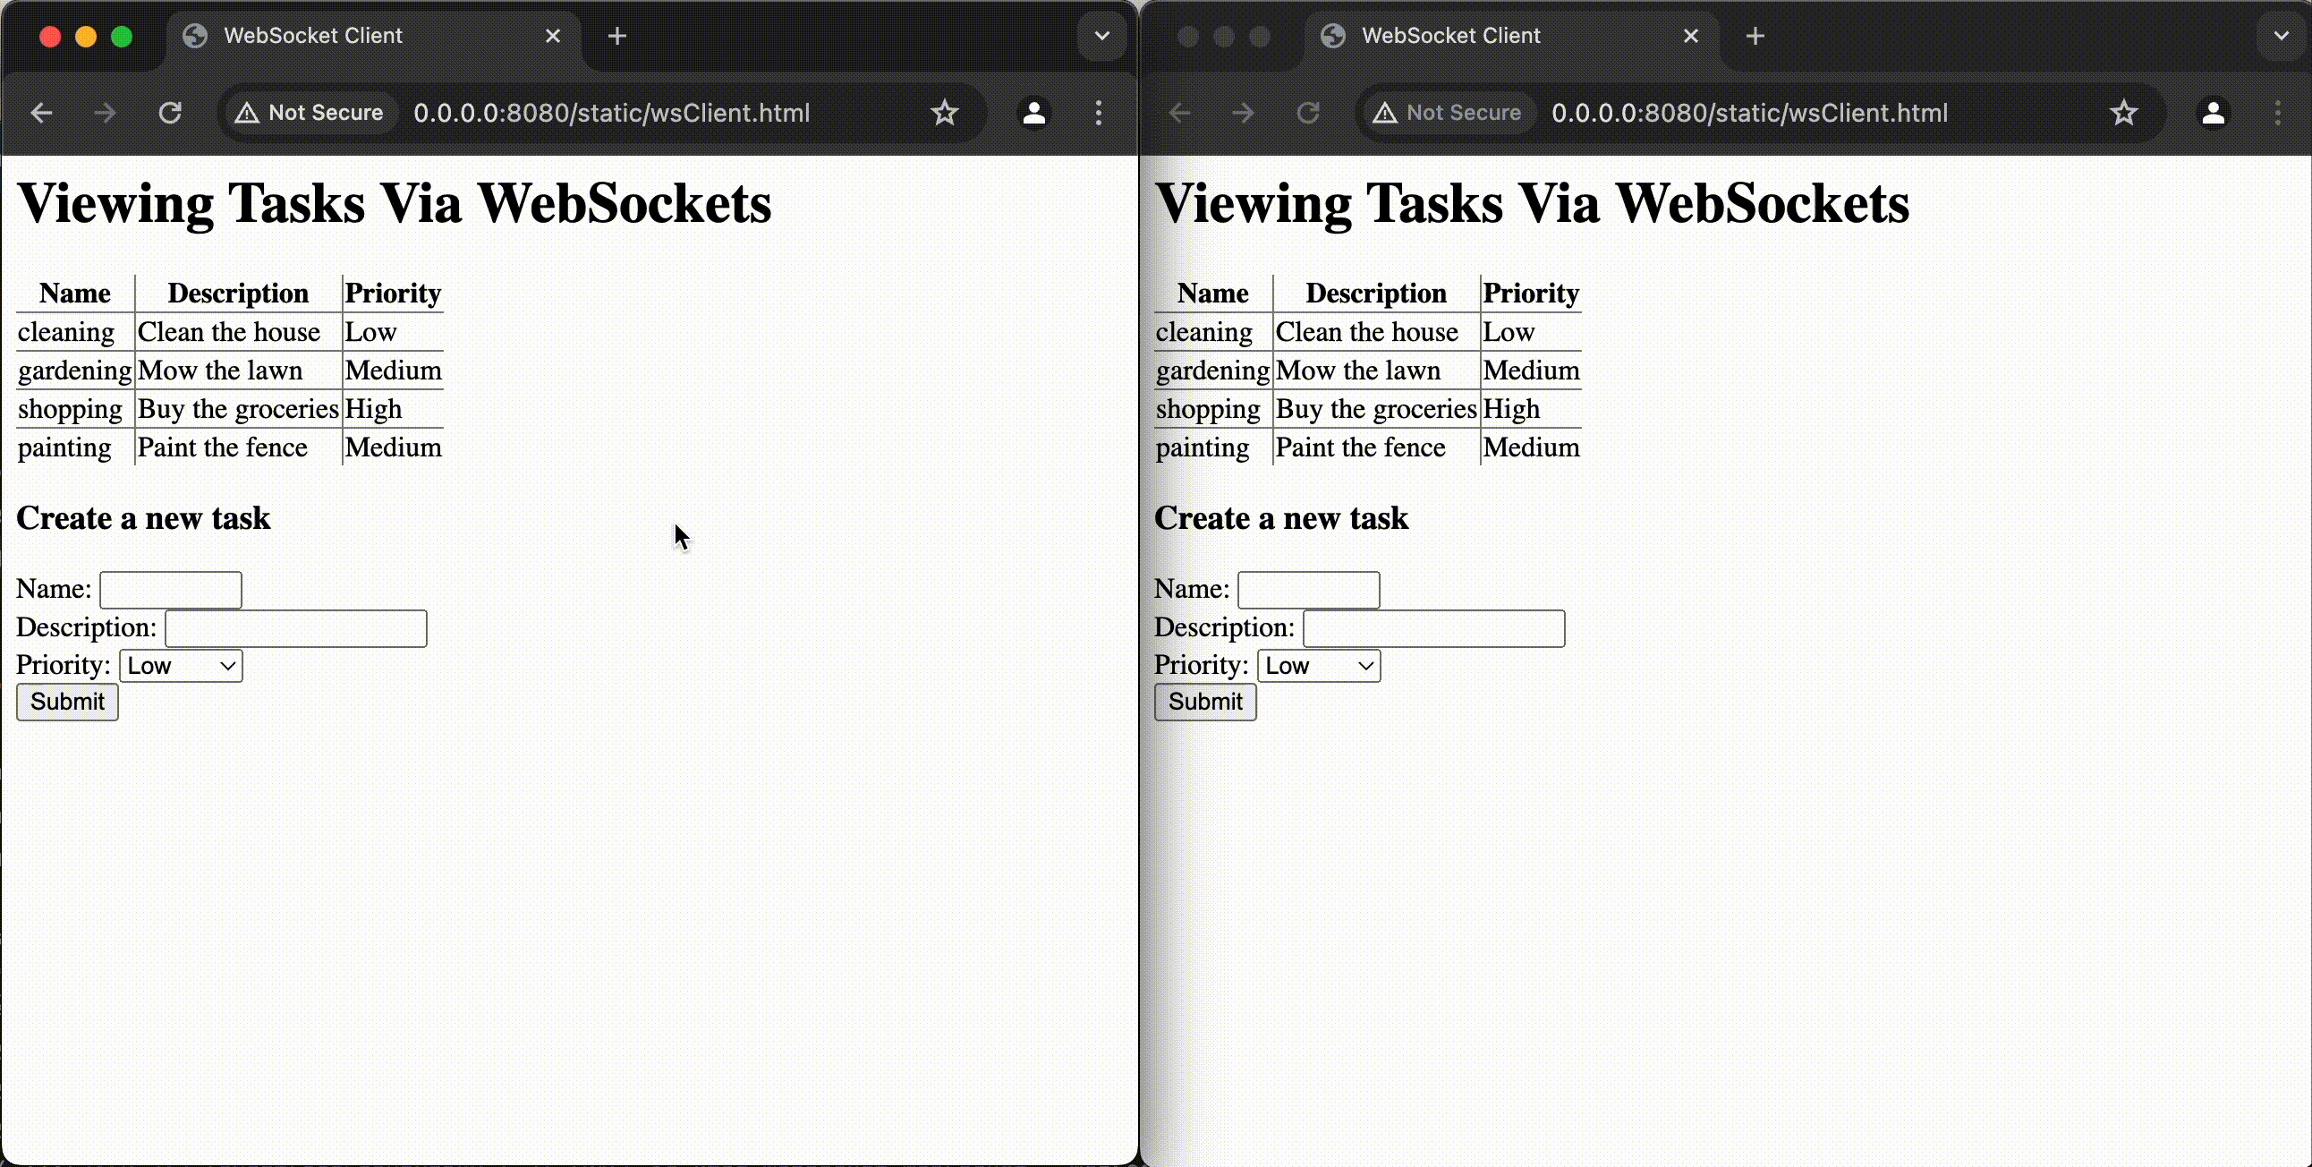Bookmark the page with the right window's star
The width and height of the screenshot is (2312, 1167).
tap(2123, 112)
